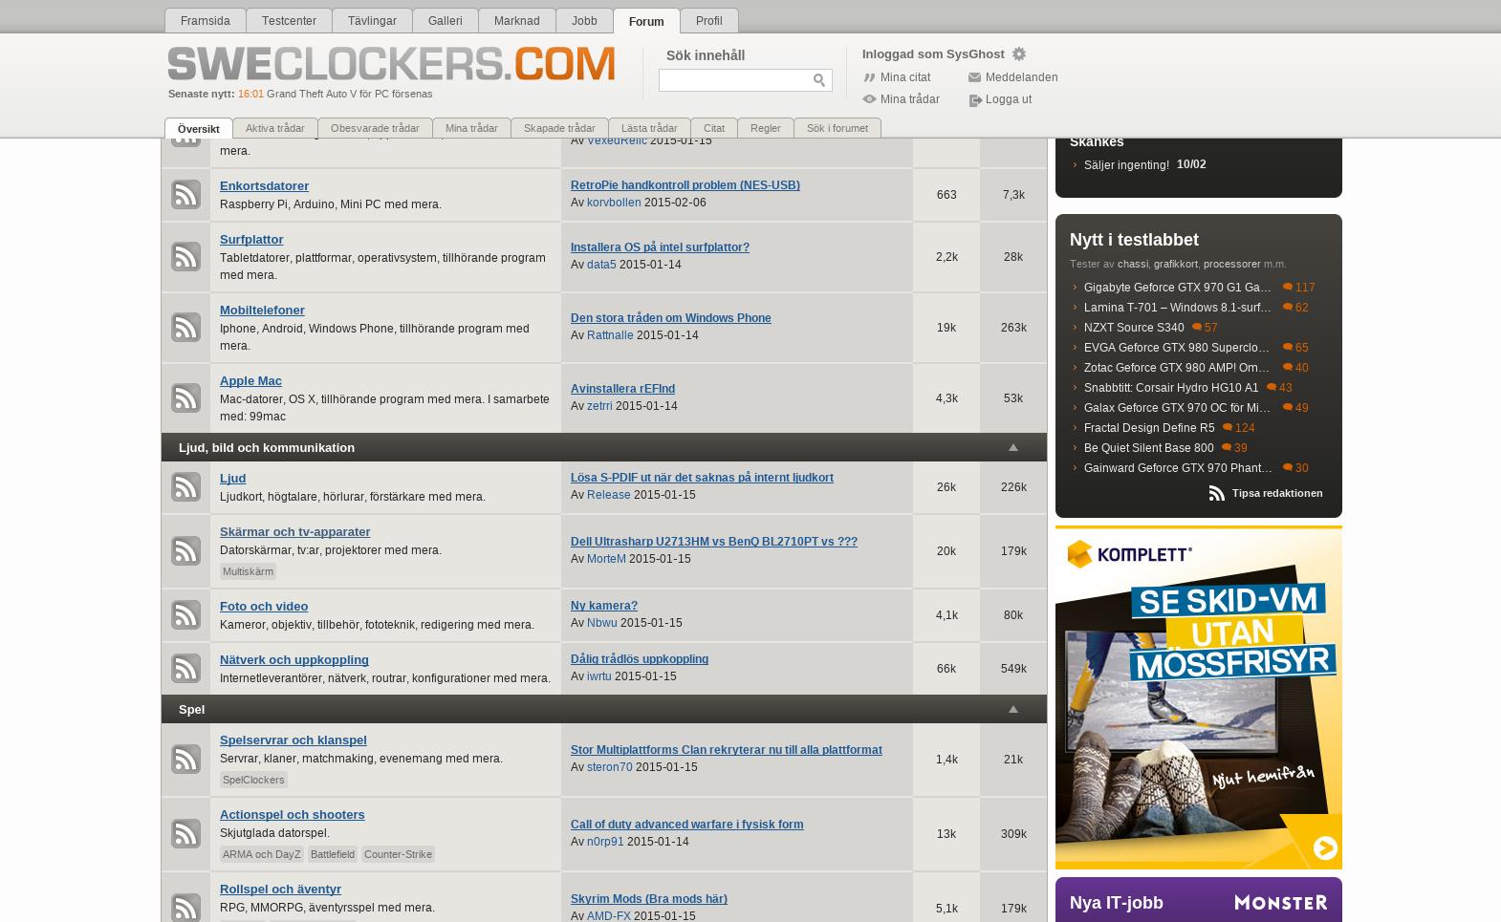Image resolution: width=1501 pixels, height=922 pixels.
Task: Open Nätverk och uppkoppling forum
Action: click(x=294, y=659)
